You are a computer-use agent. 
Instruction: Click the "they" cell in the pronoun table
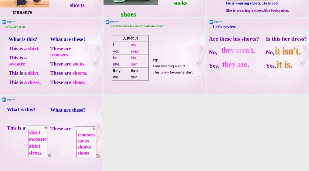point(121,71)
